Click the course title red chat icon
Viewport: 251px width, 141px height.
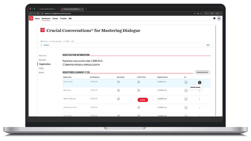point(42,30)
